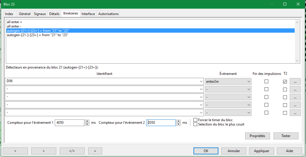Click the '...' button on the last detector row
306x157 pixels.
click(x=295, y=113)
